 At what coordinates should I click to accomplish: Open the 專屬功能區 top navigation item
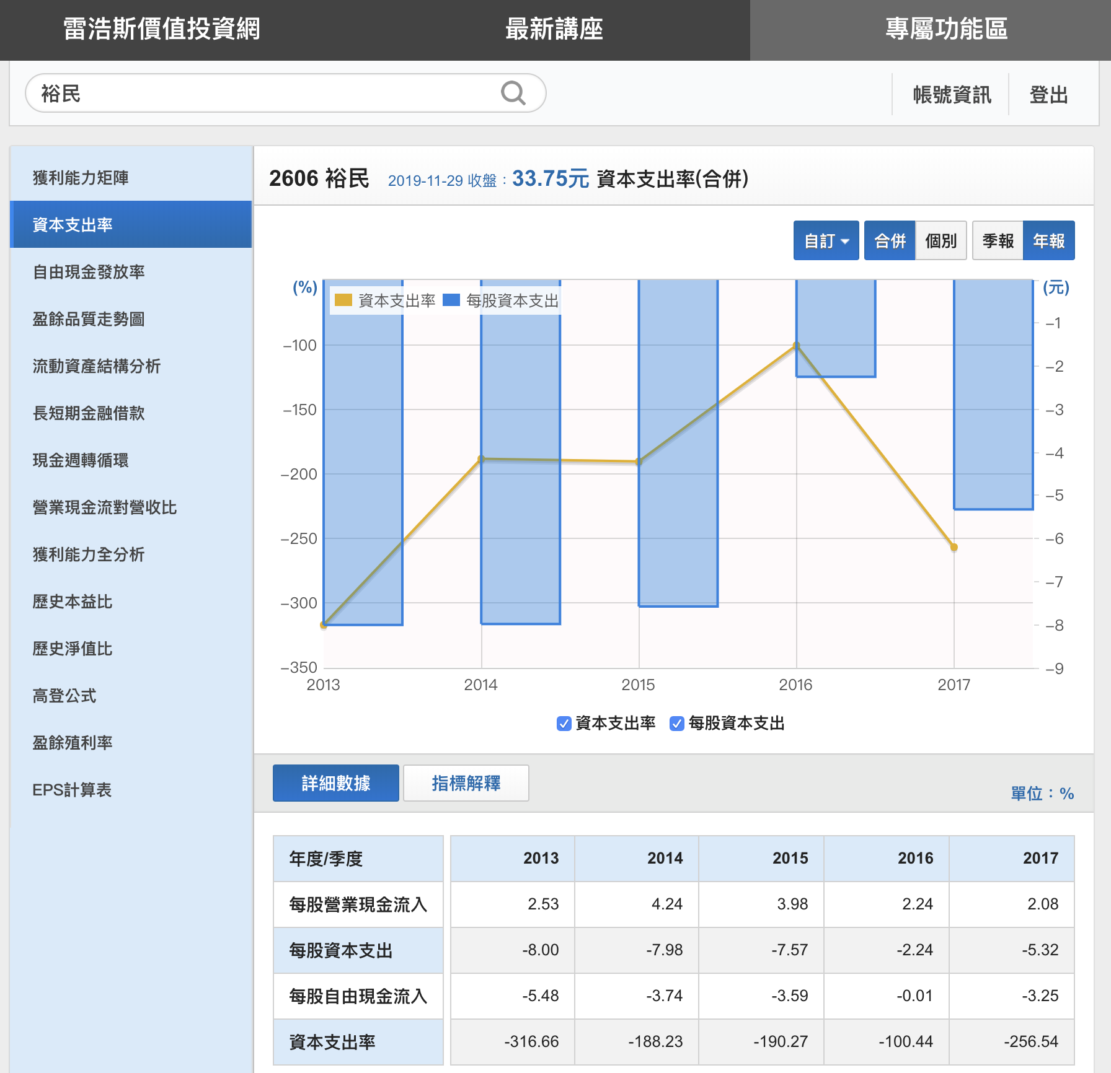(946, 29)
